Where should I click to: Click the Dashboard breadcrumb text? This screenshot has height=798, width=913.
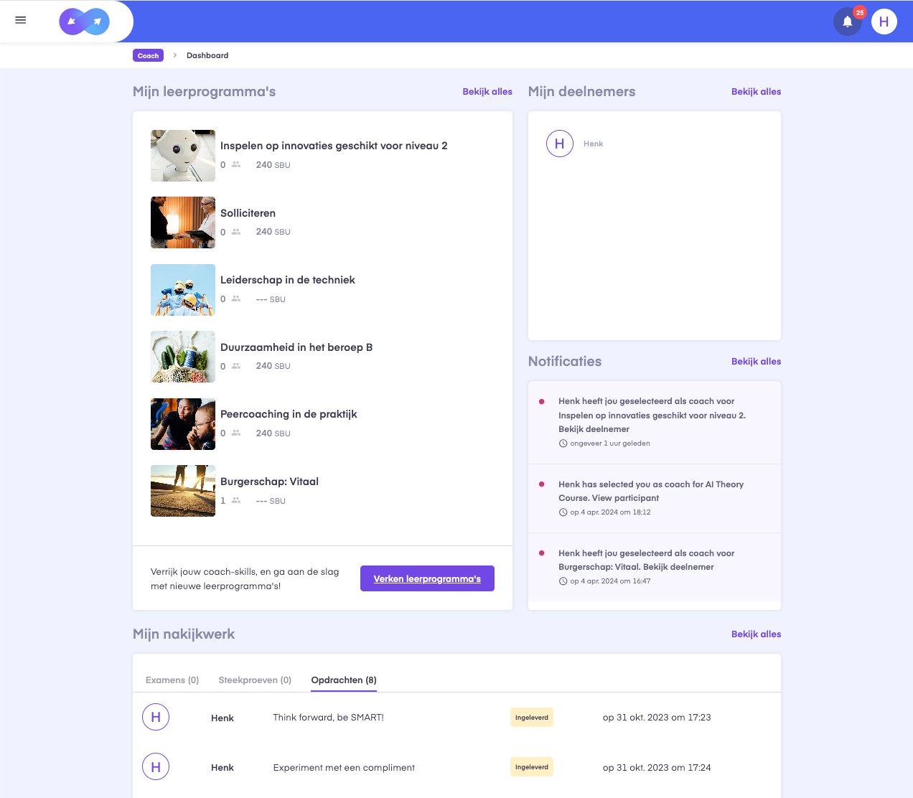[207, 55]
